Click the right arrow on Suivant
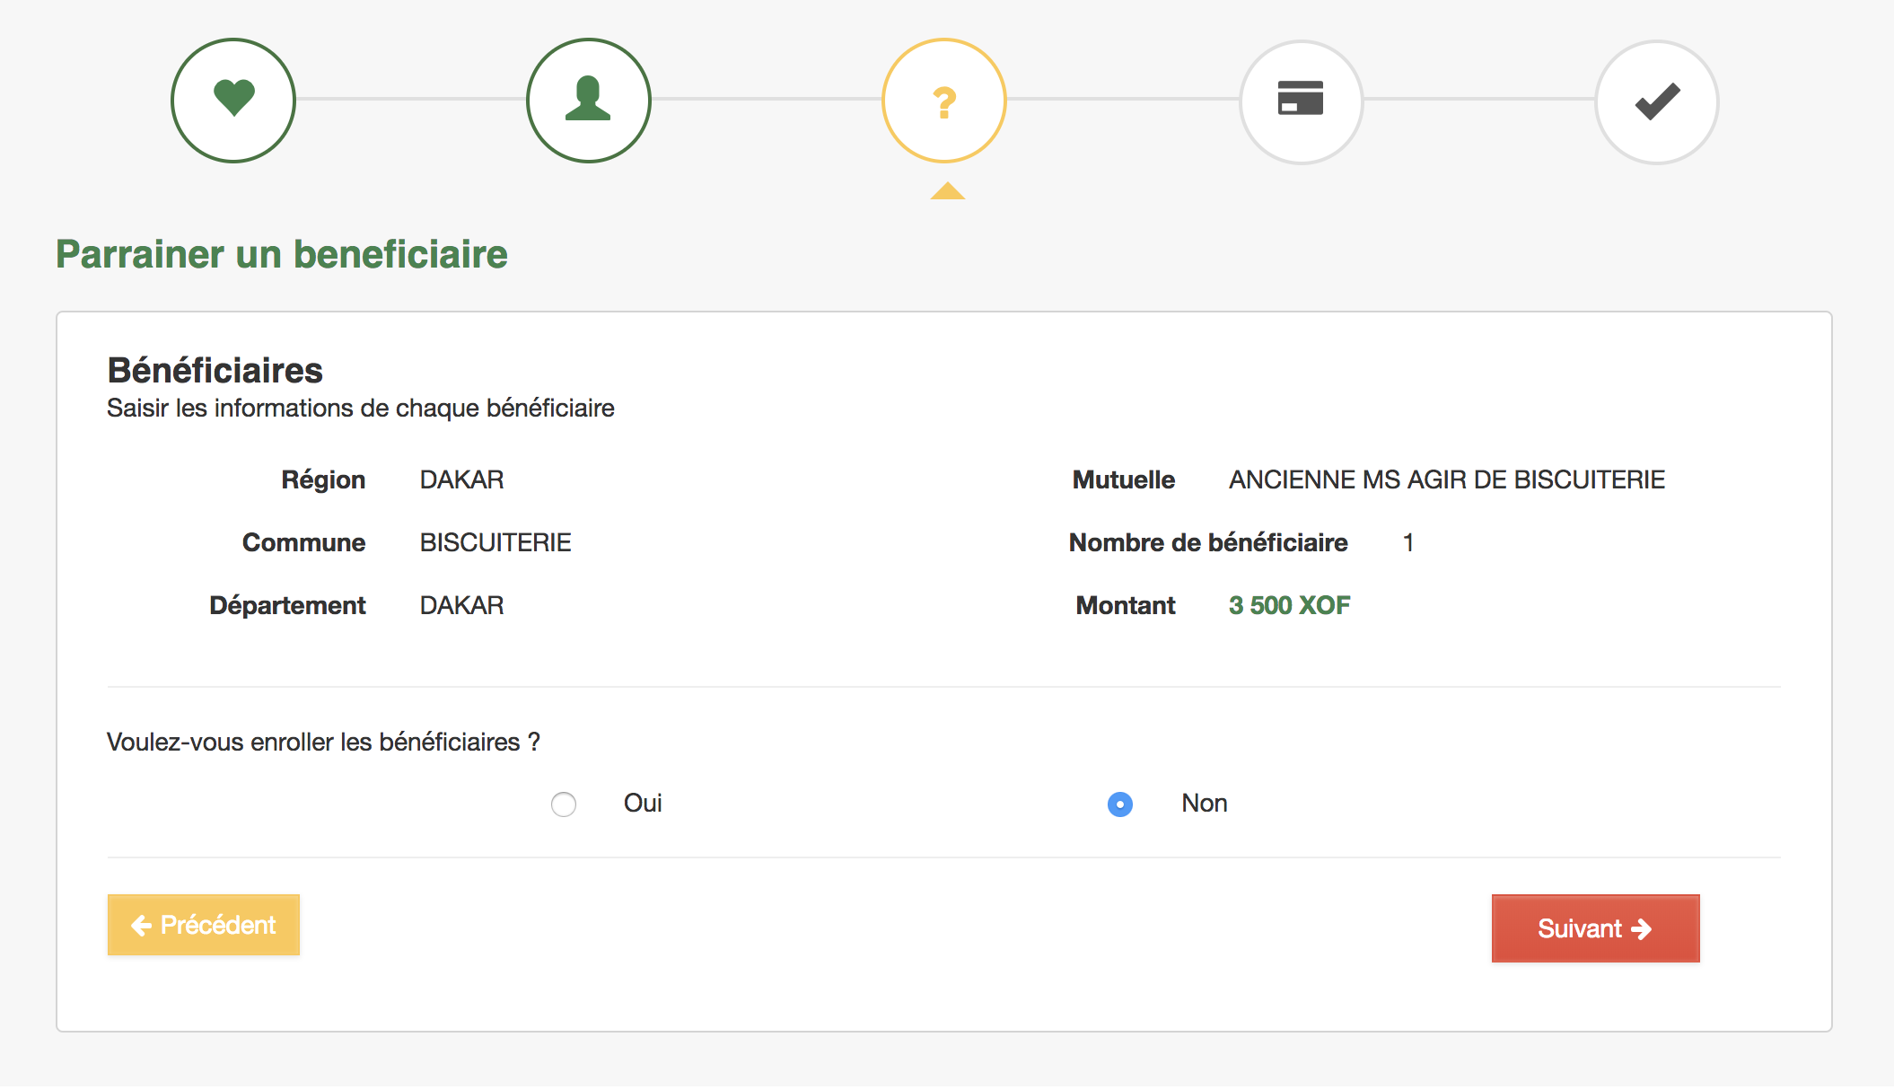The height and width of the screenshot is (1090, 1894). [x=1642, y=928]
